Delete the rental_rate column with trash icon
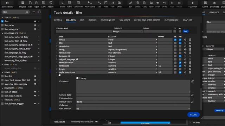Screen dimensions: 225x126 click(x=190, y=66)
